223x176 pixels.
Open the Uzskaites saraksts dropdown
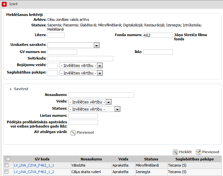pyautogui.click(x=96, y=45)
